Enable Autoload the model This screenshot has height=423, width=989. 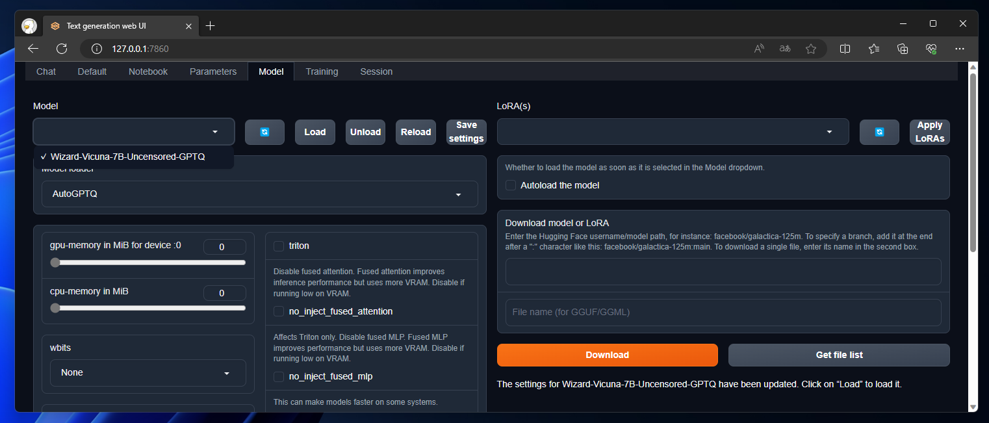[511, 185]
